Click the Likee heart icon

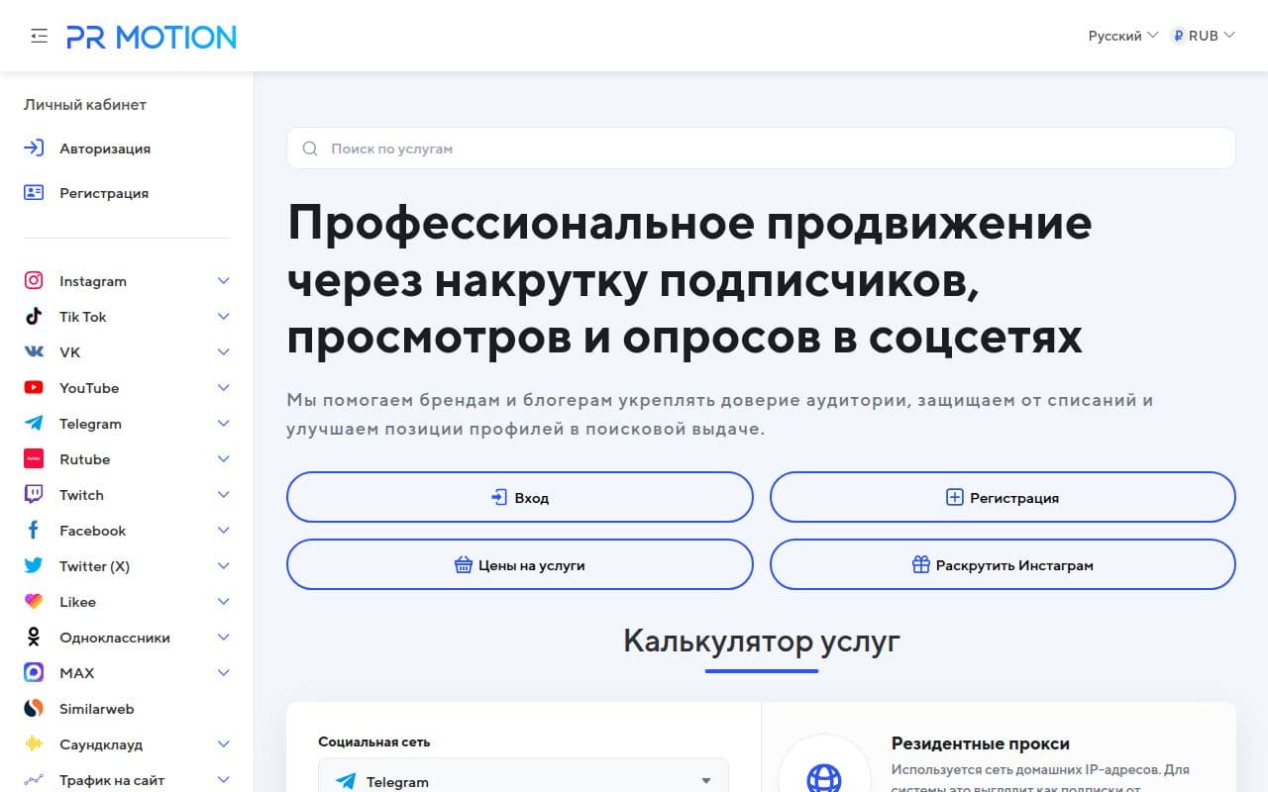(34, 602)
